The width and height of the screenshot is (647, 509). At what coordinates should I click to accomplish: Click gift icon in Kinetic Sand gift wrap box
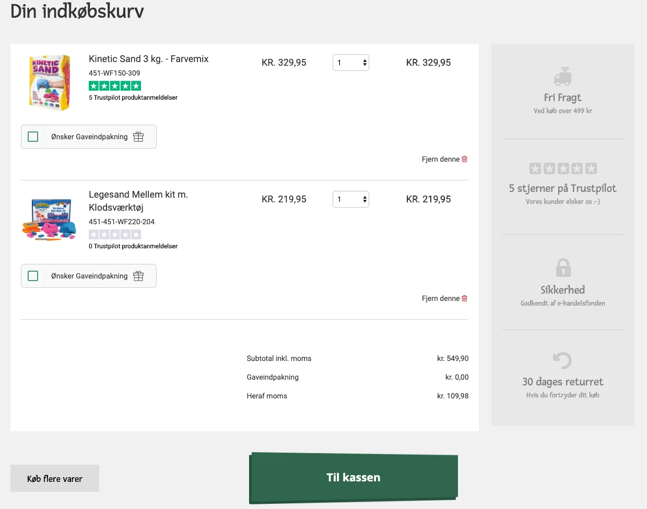pos(138,137)
